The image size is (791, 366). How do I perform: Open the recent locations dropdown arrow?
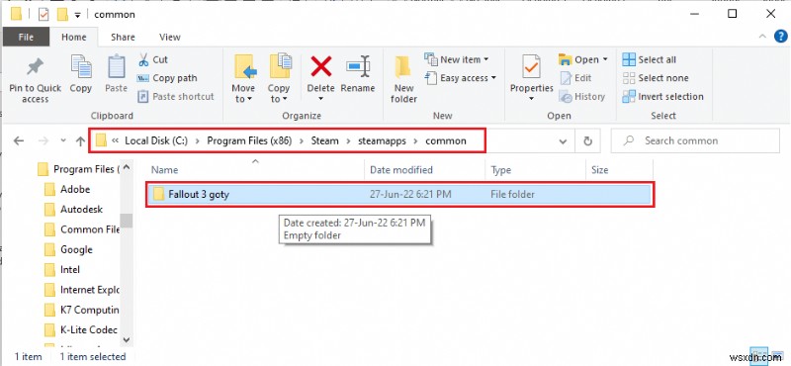pyautogui.click(x=62, y=141)
